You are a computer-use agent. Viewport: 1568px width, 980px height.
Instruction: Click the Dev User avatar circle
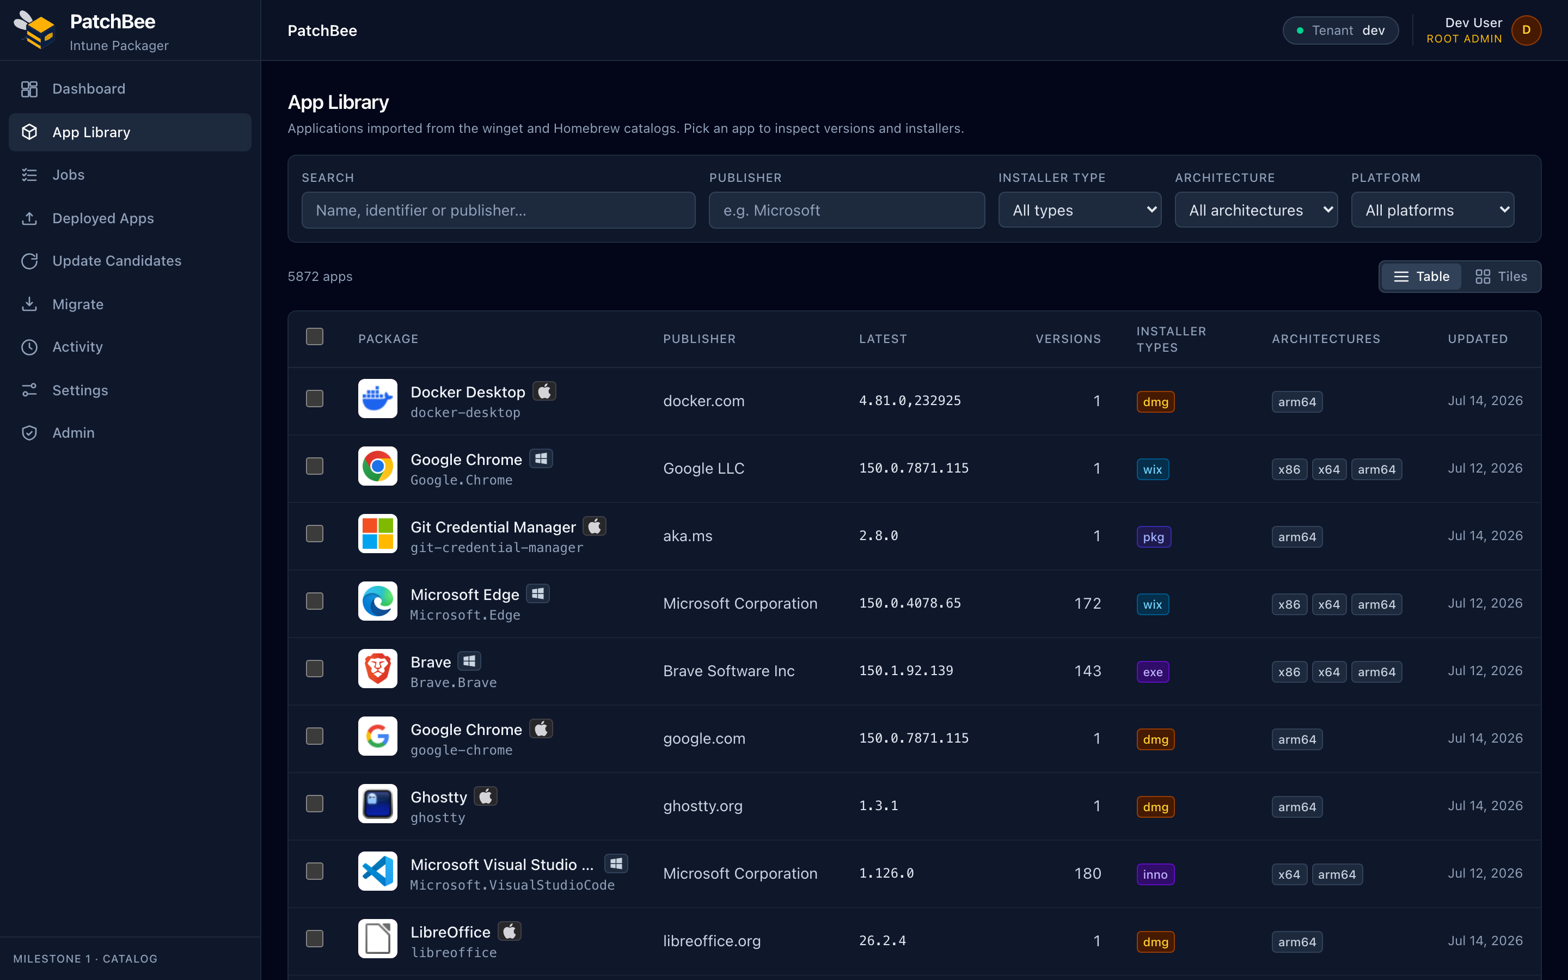click(1526, 30)
